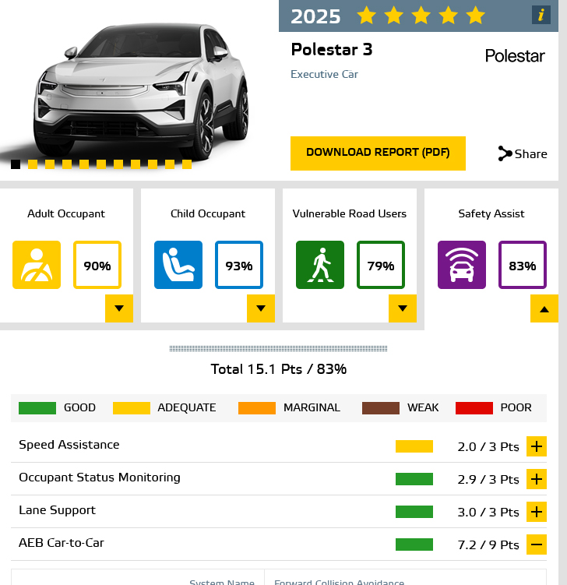
Task: Select the sixth carousel image dot
Action: click(101, 164)
